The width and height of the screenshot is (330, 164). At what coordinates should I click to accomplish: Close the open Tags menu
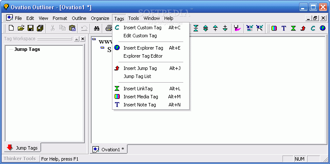pos(119,18)
